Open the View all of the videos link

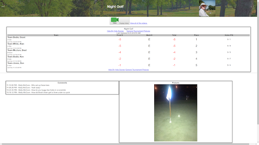coord(138,23)
